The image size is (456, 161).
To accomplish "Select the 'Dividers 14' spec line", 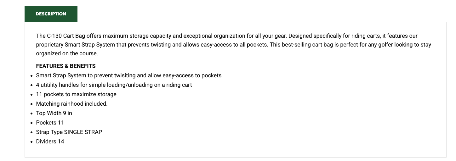I will [x=50, y=142].
